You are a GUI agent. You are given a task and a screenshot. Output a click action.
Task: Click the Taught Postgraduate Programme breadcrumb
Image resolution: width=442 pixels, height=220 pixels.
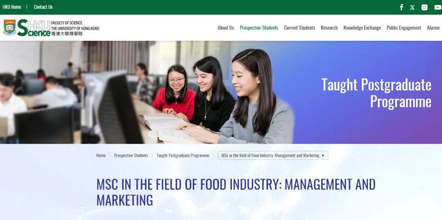click(x=183, y=155)
